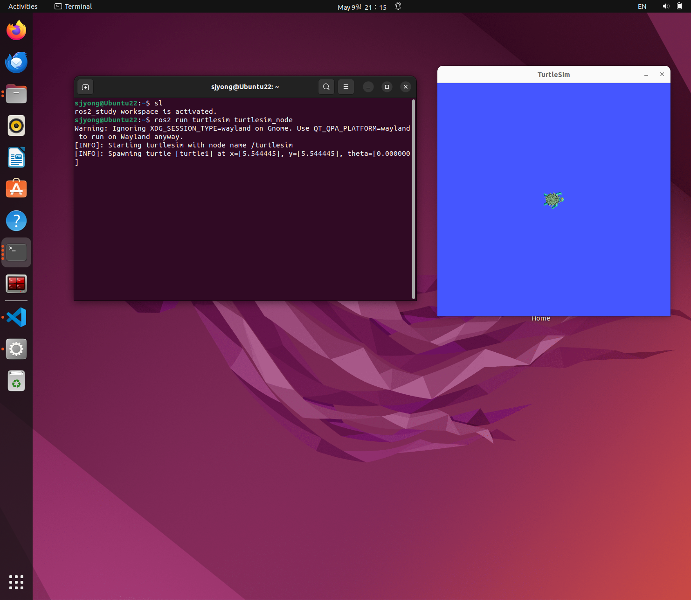Open a new terminal tab

click(85, 87)
